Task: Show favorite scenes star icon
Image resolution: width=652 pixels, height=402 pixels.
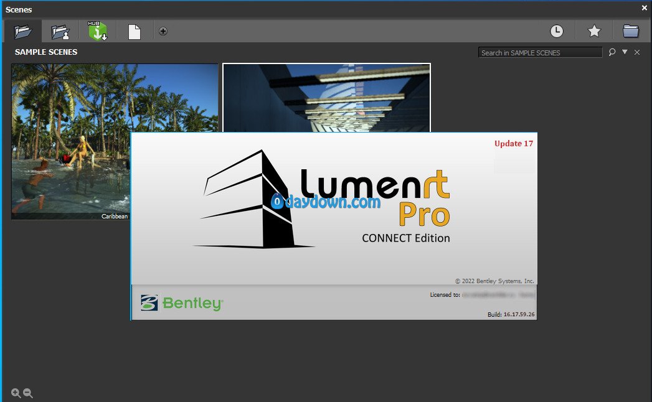Action: click(594, 31)
